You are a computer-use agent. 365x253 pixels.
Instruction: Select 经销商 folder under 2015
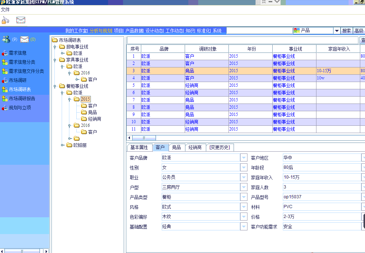click(95, 119)
